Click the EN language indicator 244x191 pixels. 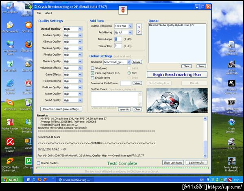[x=202, y=180]
